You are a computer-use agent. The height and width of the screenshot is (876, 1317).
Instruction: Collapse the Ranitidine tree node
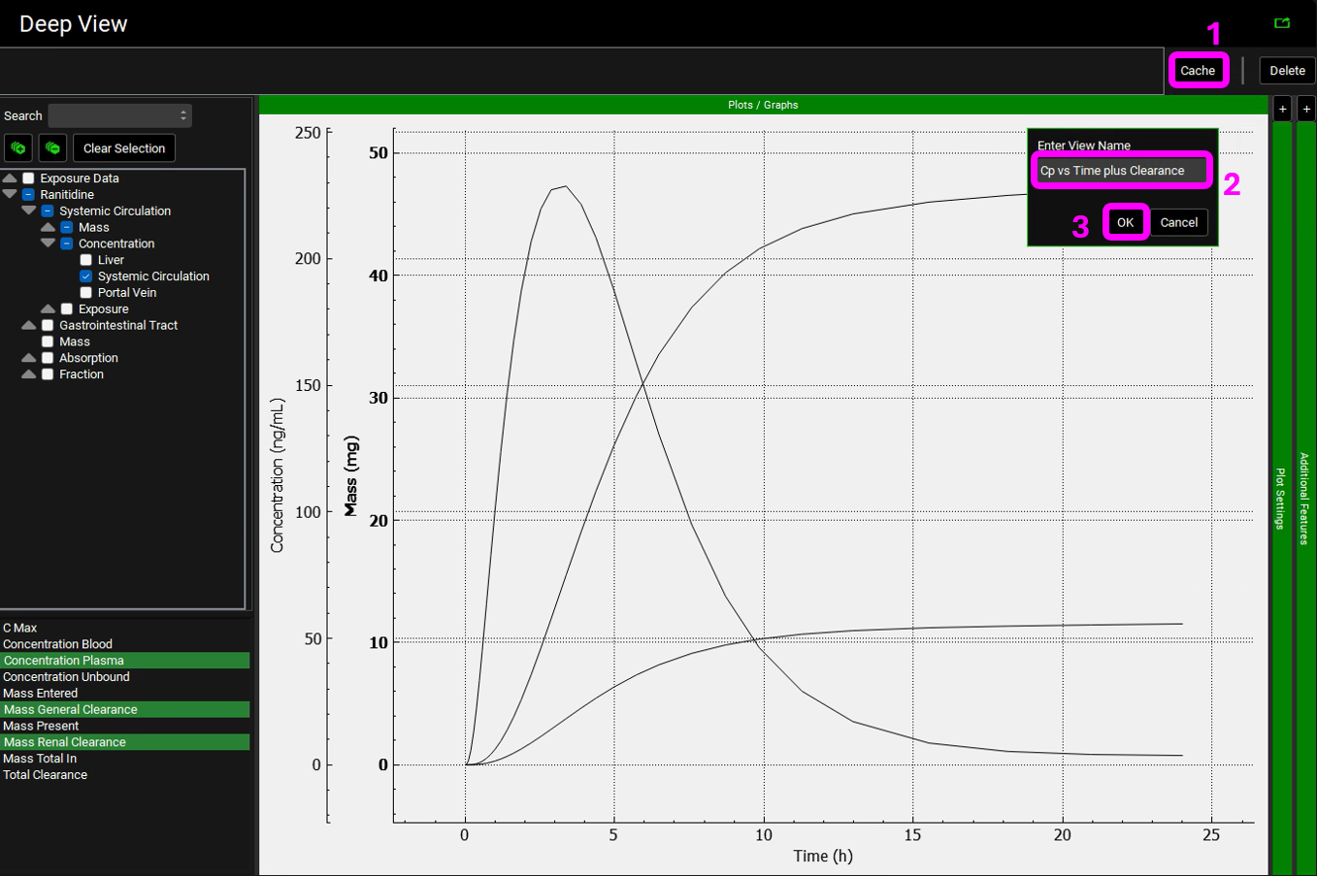click(x=10, y=194)
